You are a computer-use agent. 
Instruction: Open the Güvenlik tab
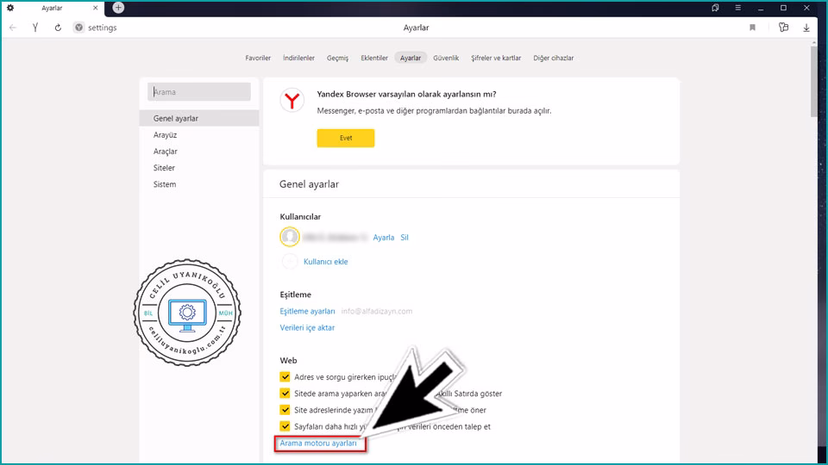click(x=446, y=58)
